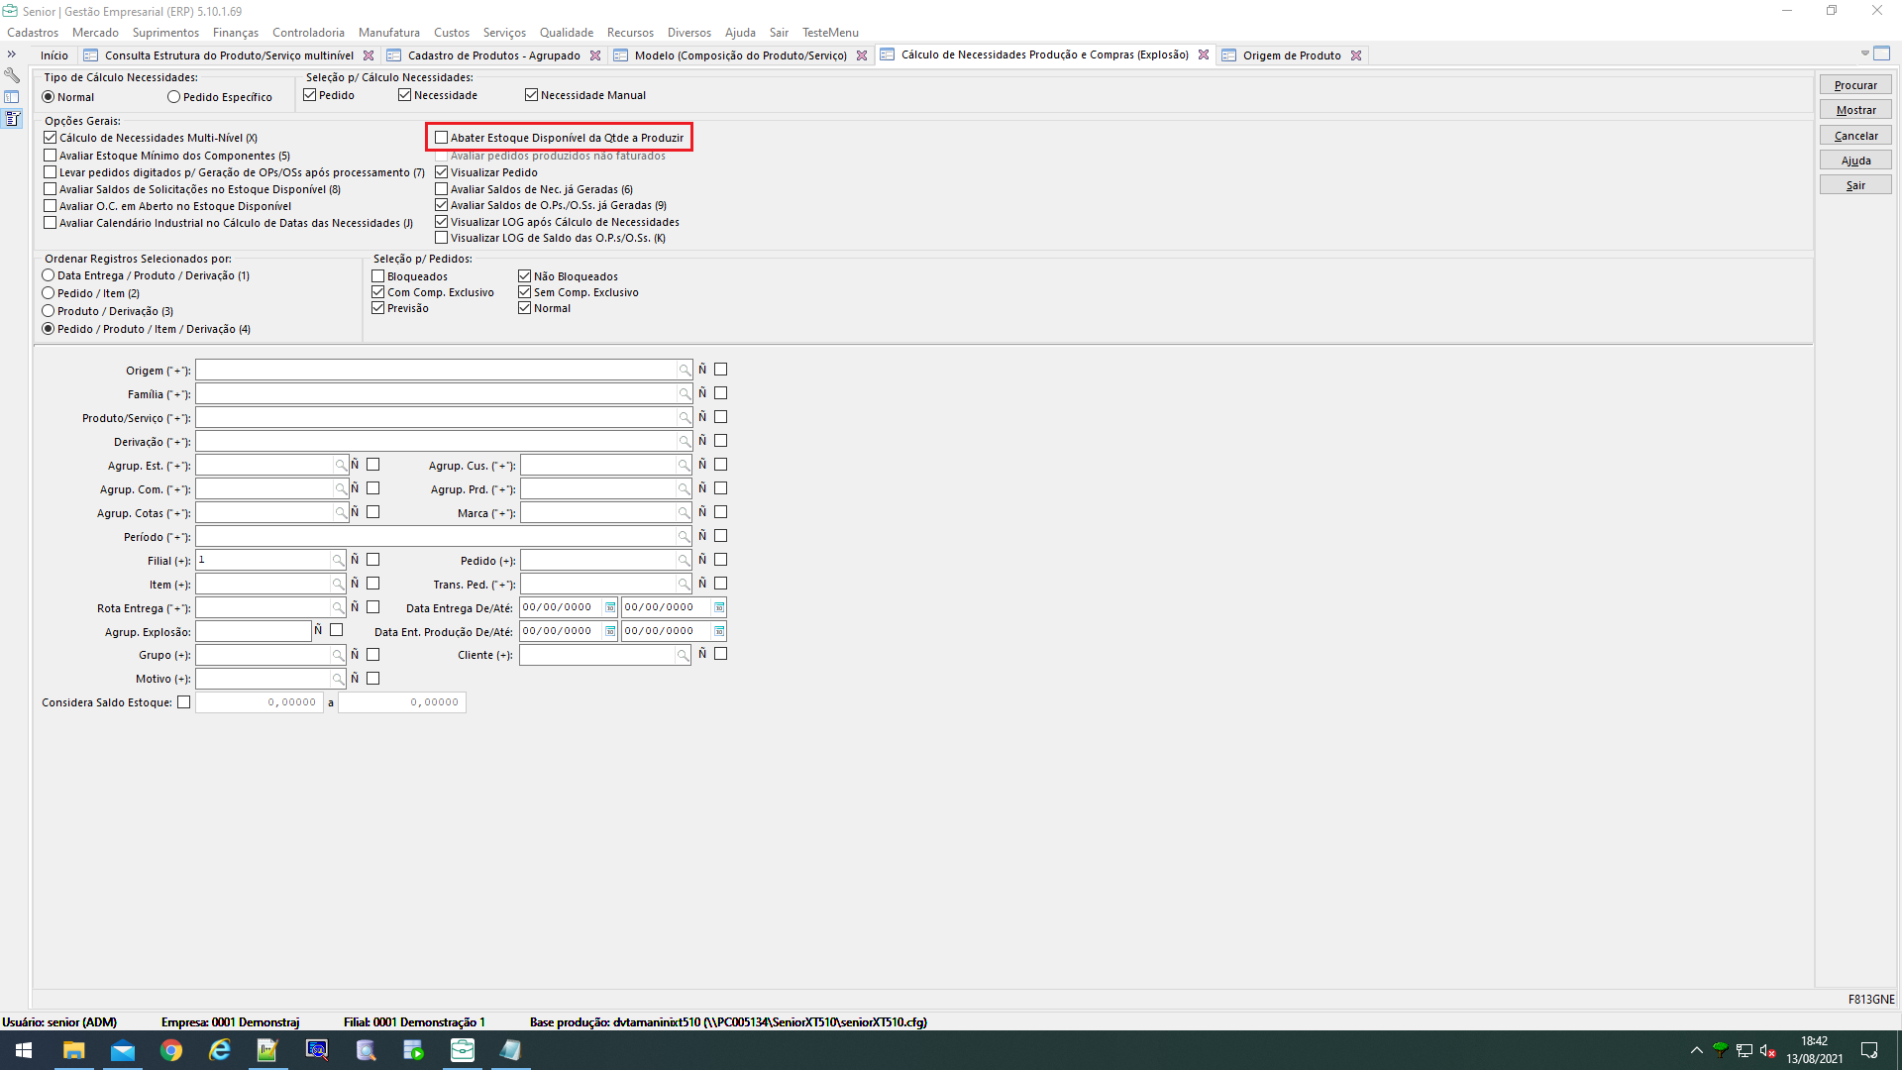1902x1070 pixels.
Task: Click the lookup magnifier in Origem field
Action: 684,371
